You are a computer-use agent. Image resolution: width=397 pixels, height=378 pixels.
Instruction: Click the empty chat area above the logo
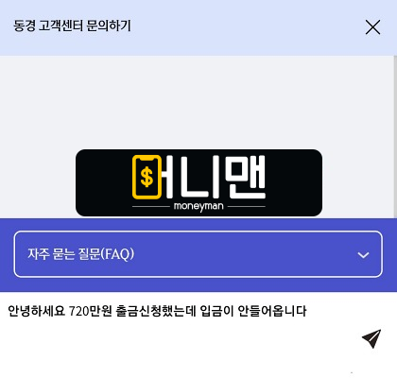click(x=196, y=102)
